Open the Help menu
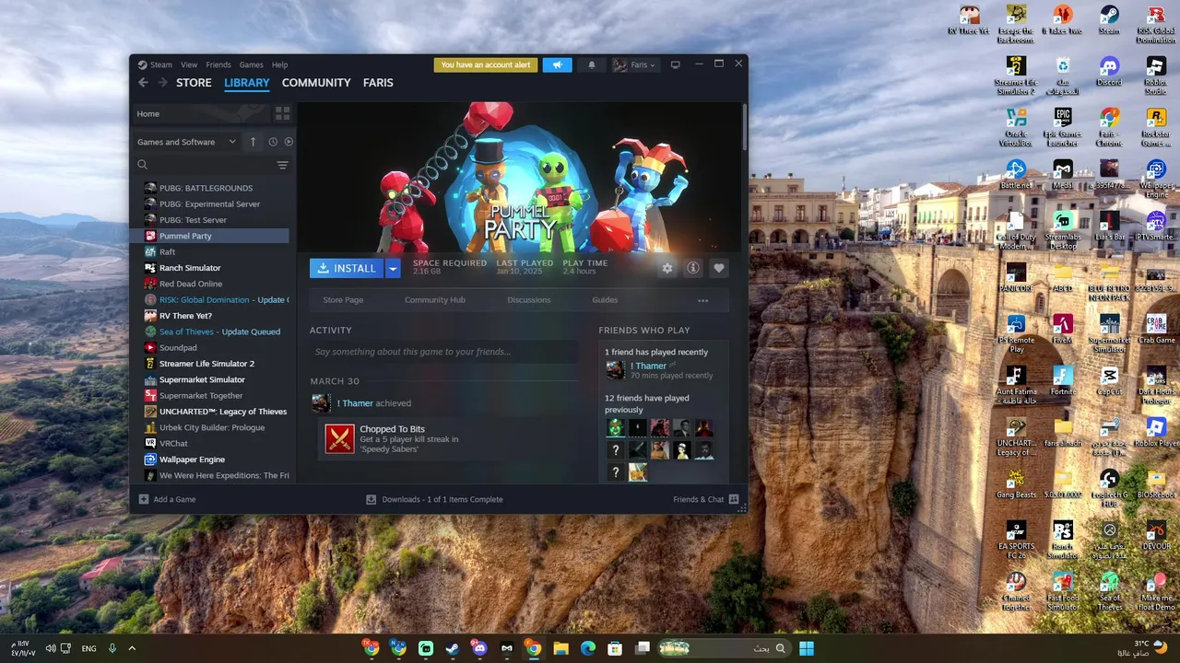This screenshot has width=1180, height=663. [280, 64]
